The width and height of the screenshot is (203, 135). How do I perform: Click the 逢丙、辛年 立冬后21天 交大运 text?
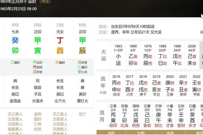click(136, 32)
